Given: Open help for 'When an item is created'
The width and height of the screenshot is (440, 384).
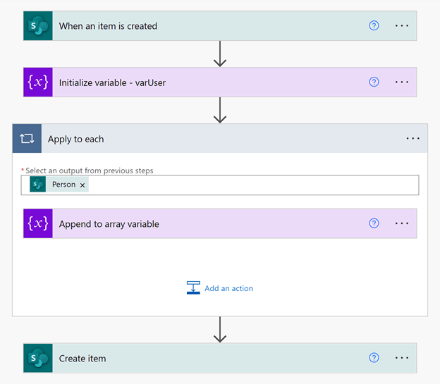Looking at the screenshot, I should (x=374, y=26).
